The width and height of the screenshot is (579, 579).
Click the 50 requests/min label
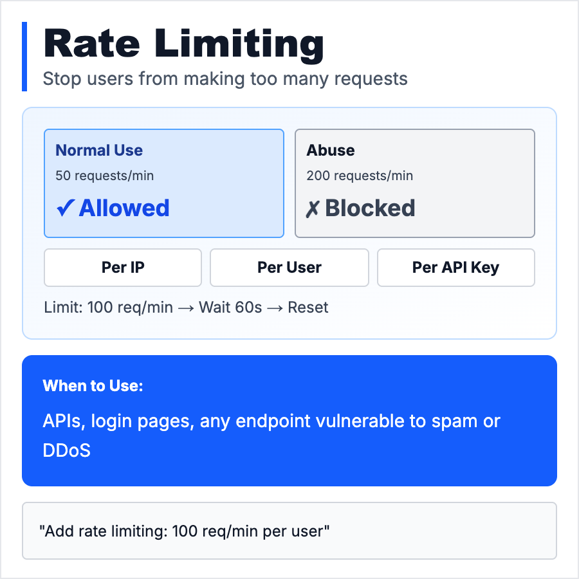(105, 176)
